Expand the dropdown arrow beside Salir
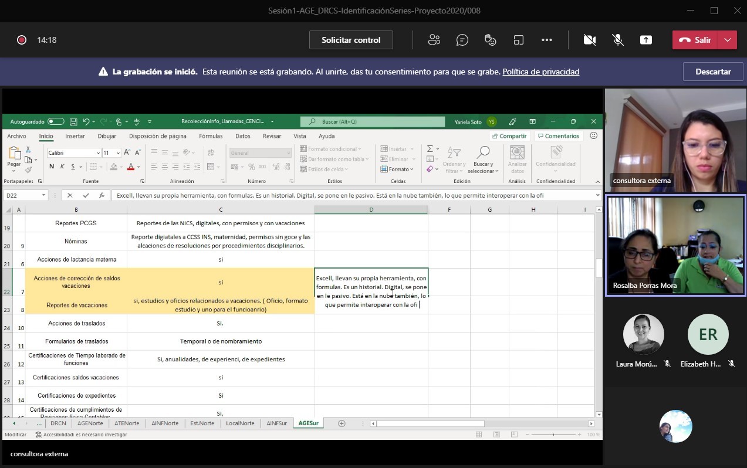This screenshot has width=747, height=468. (728, 40)
